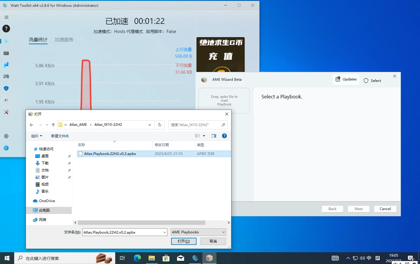
Task: Click the 取消 button in the open dialog
Action: click(213, 241)
